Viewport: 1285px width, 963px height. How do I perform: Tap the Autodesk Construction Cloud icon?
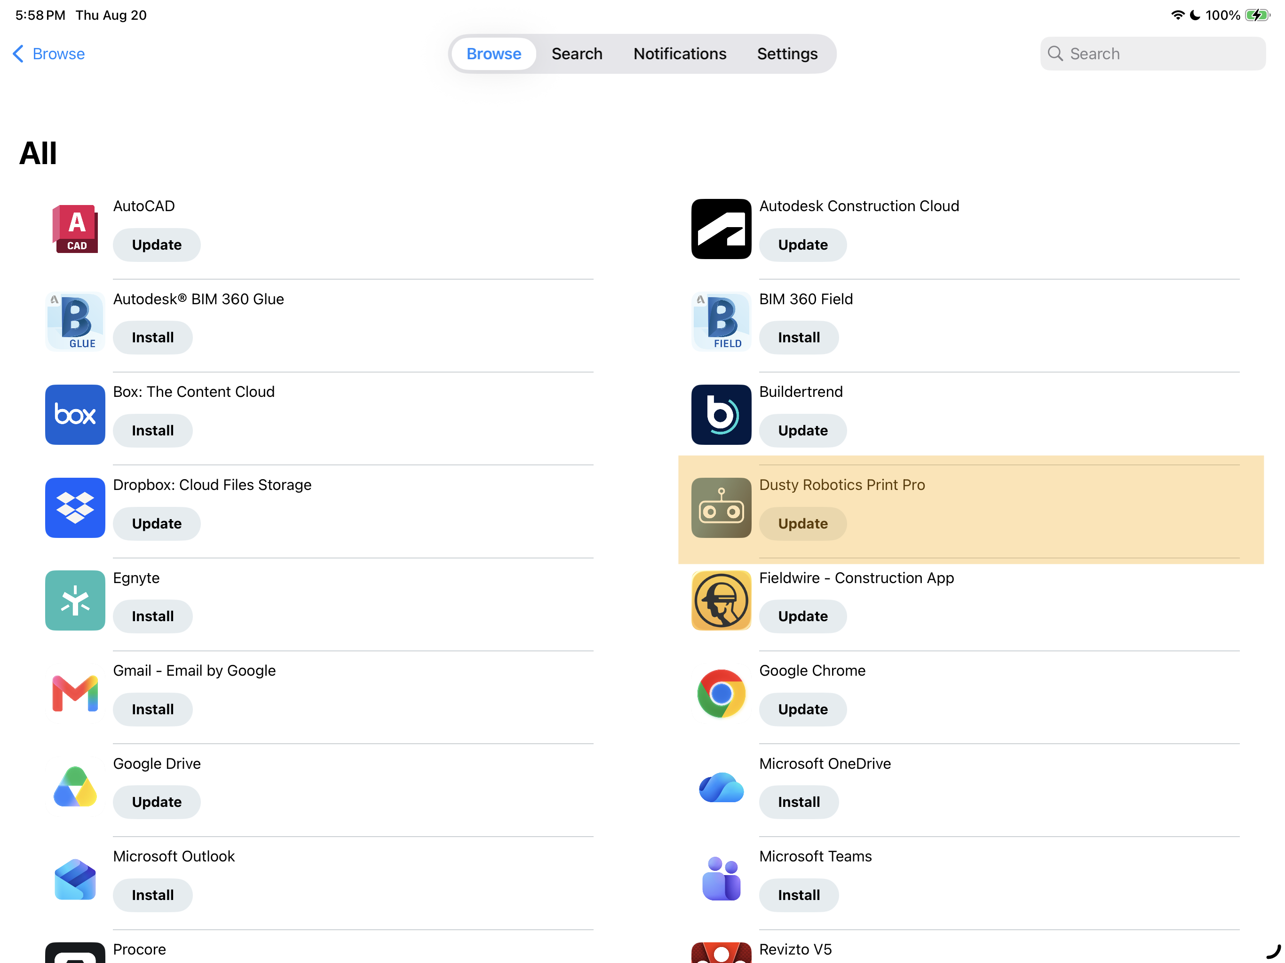pos(721,229)
